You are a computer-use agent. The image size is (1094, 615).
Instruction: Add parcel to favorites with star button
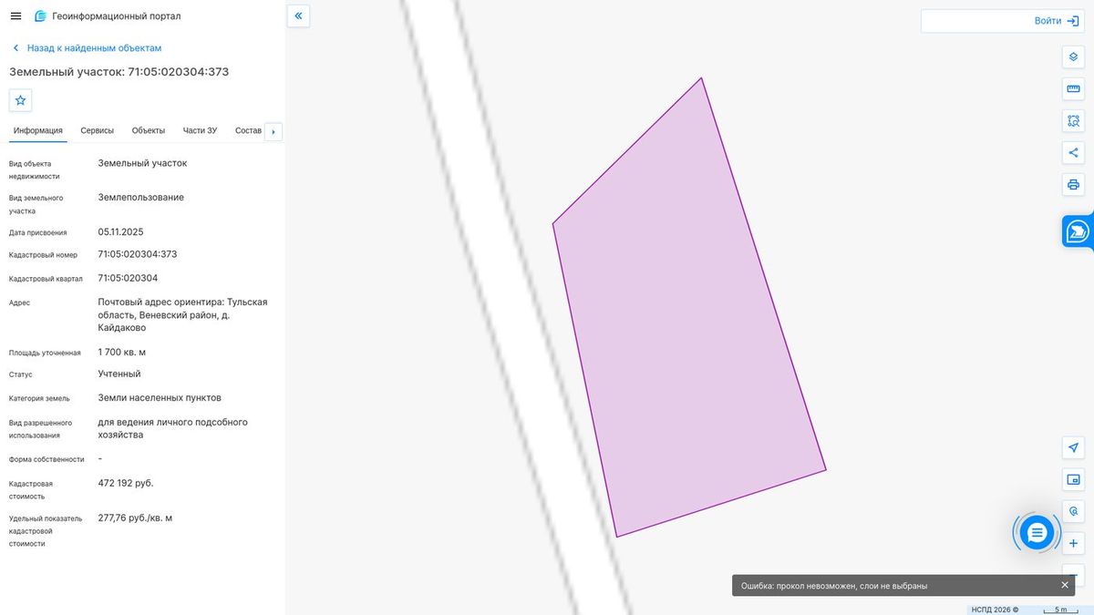pos(20,100)
